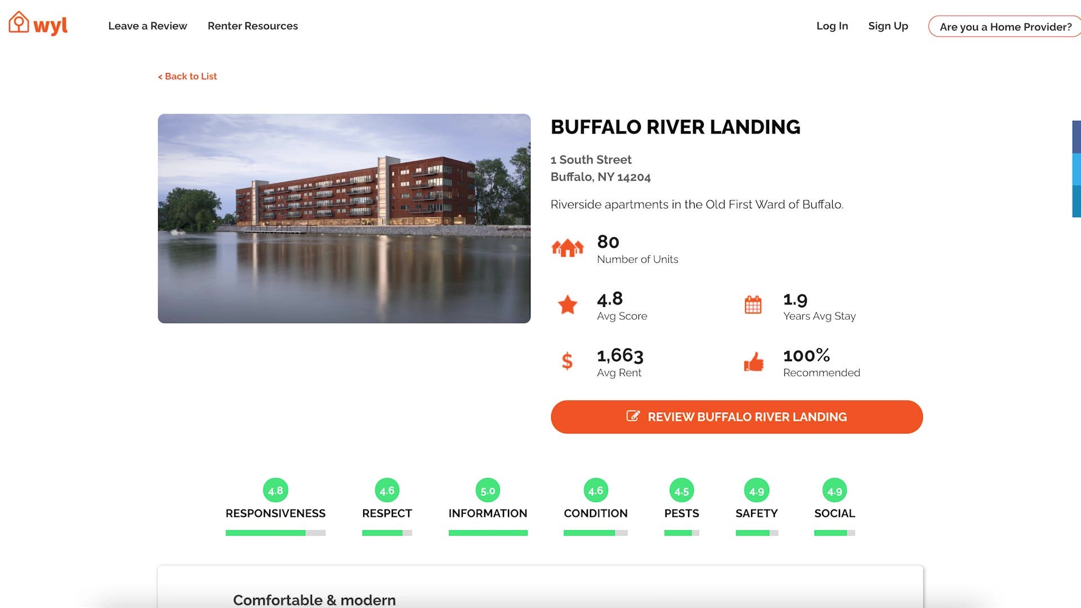Open the Buffalo River Landing building photo
Image resolution: width=1081 pixels, height=608 pixels.
point(344,218)
